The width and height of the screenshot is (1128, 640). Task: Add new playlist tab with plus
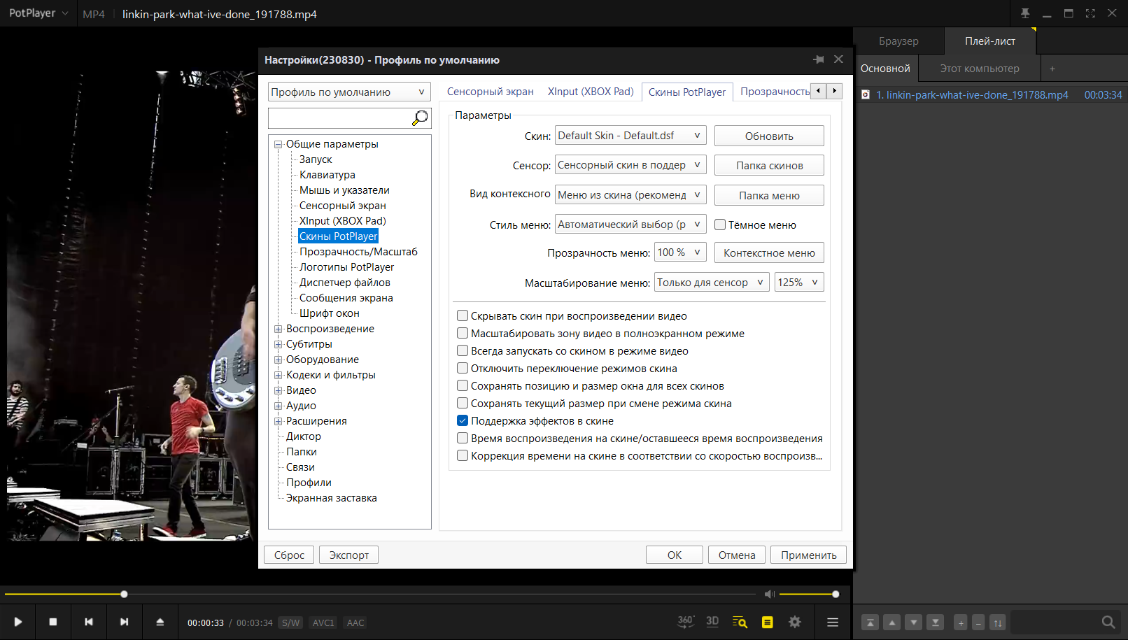(x=1052, y=69)
